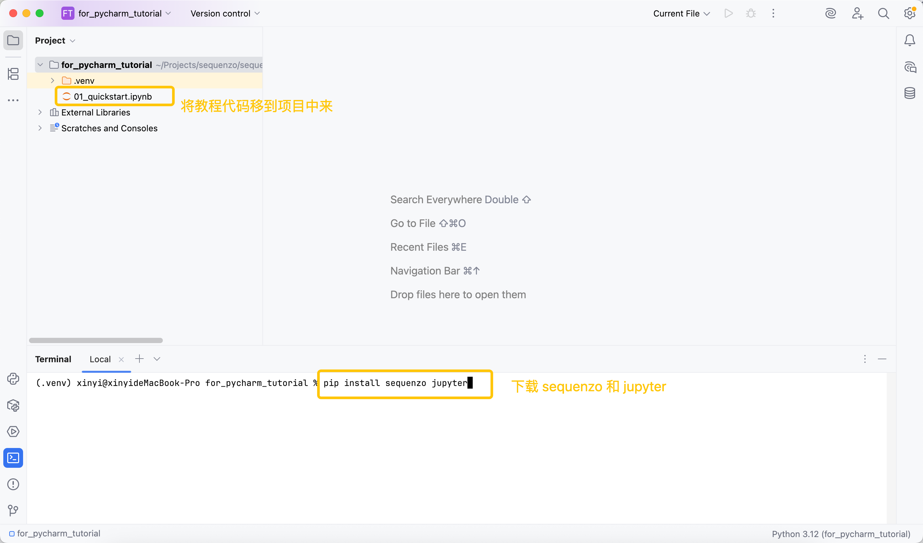Toggle the Project tool window folder button

click(13, 40)
